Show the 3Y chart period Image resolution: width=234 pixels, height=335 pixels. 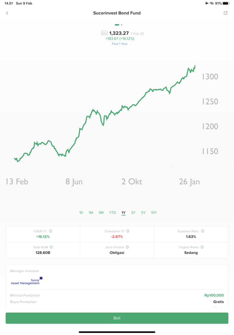tap(133, 213)
